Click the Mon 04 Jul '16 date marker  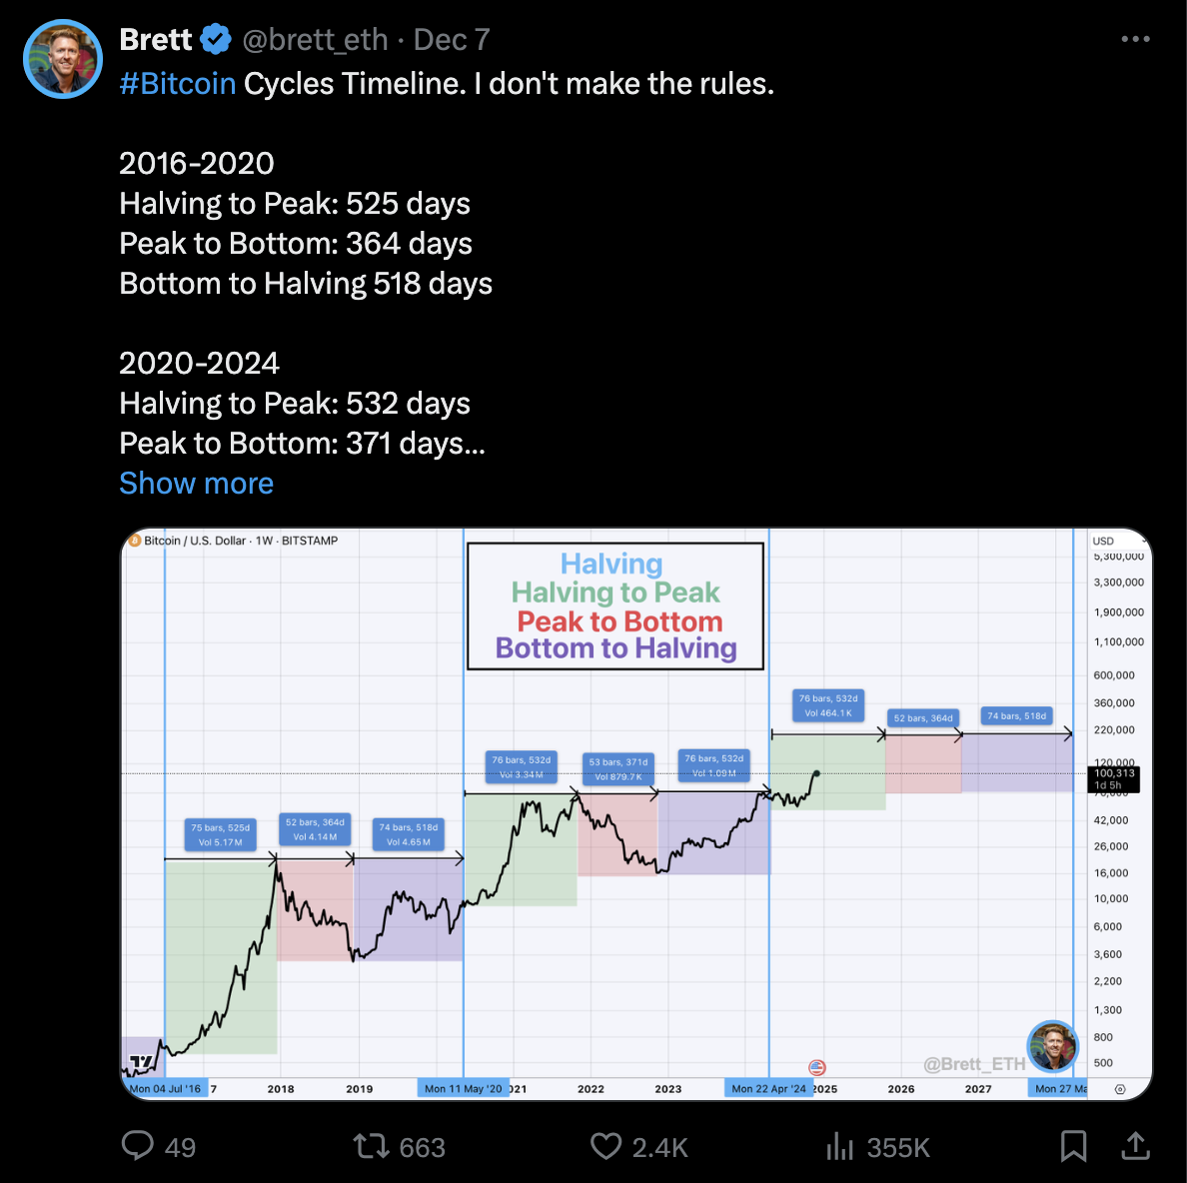pyautogui.click(x=165, y=1088)
